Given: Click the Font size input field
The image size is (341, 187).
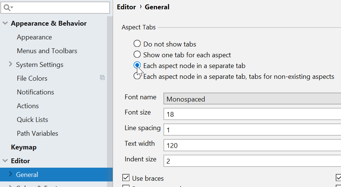Looking at the screenshot, I should pos(252,114).
